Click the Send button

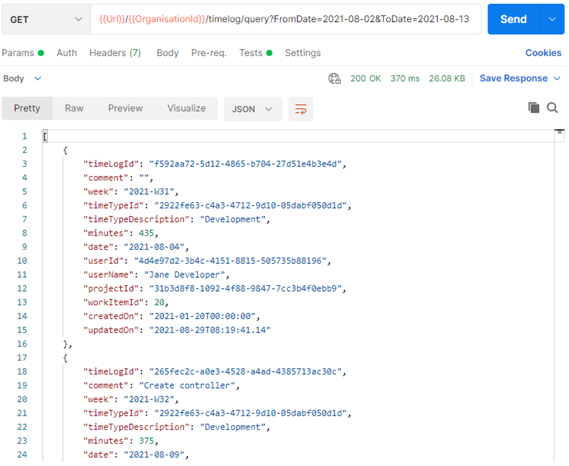pos(513,20)
